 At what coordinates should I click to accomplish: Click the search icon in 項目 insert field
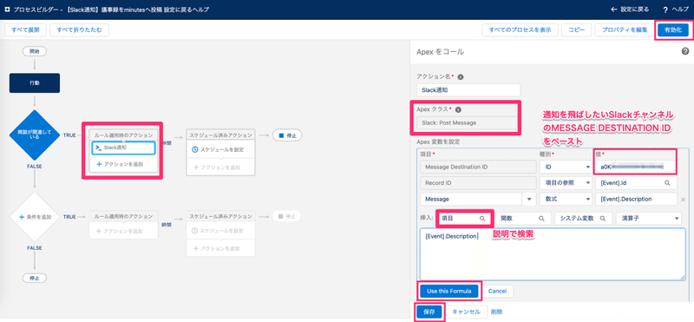pyautogui.click(x=482, y=219)
